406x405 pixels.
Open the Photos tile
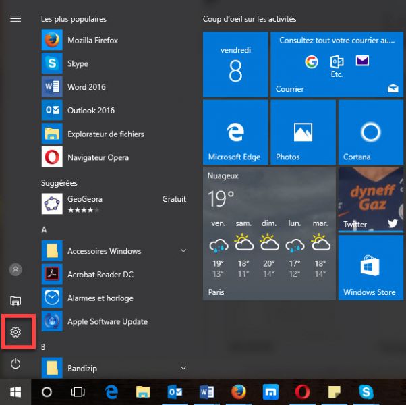303,132
